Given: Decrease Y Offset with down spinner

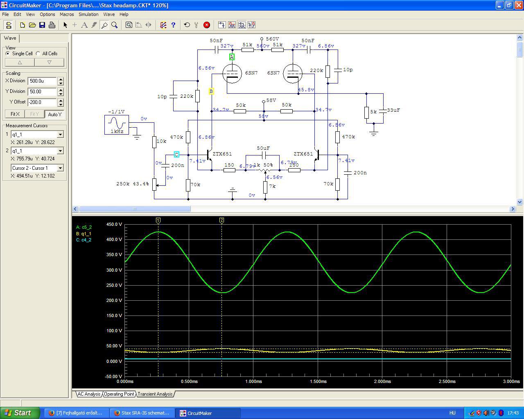Looking at the screenshot, I should click(x=61, y=104).
